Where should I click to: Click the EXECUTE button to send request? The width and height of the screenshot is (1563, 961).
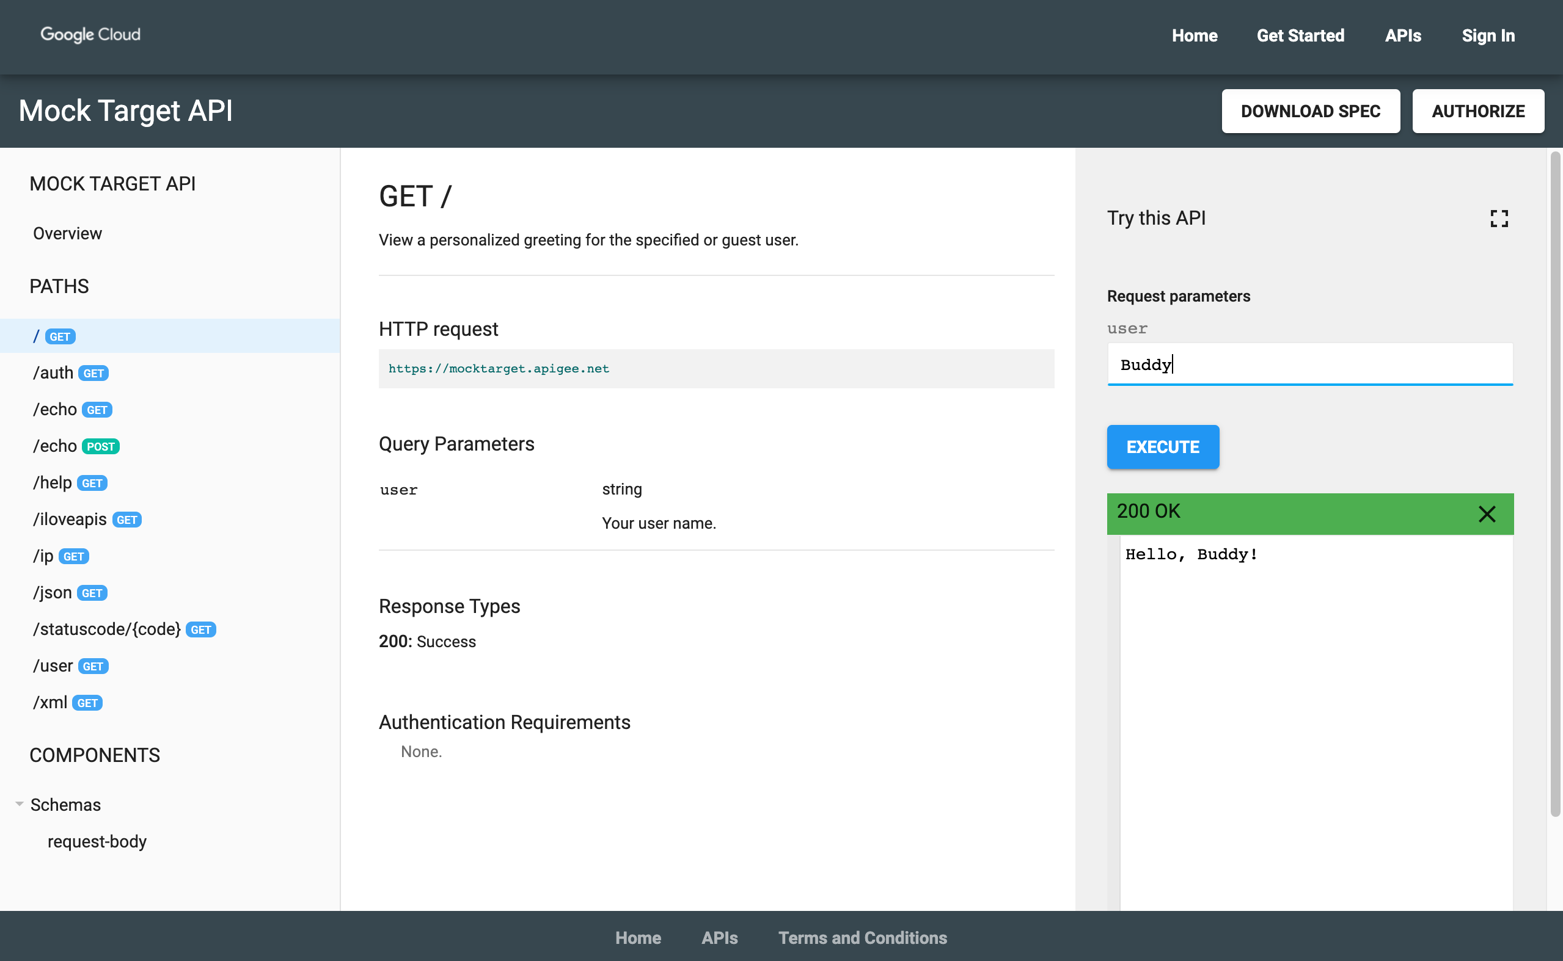click(1162, 446)
